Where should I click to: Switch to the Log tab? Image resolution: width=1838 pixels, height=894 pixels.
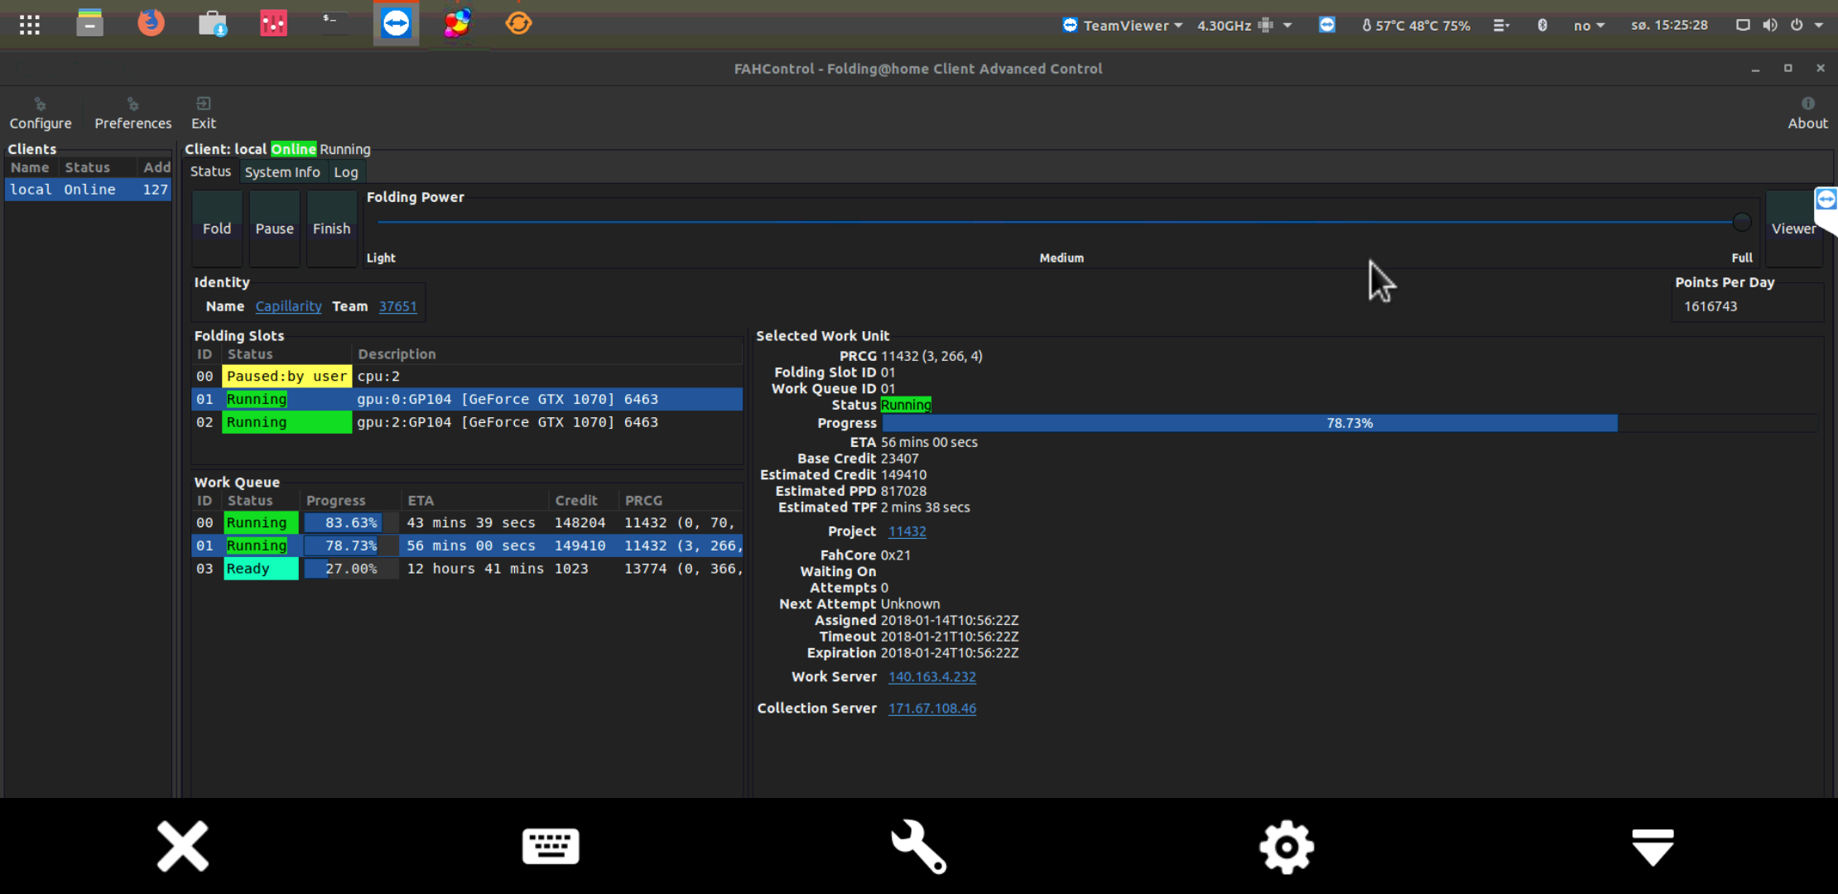[346, 172]
